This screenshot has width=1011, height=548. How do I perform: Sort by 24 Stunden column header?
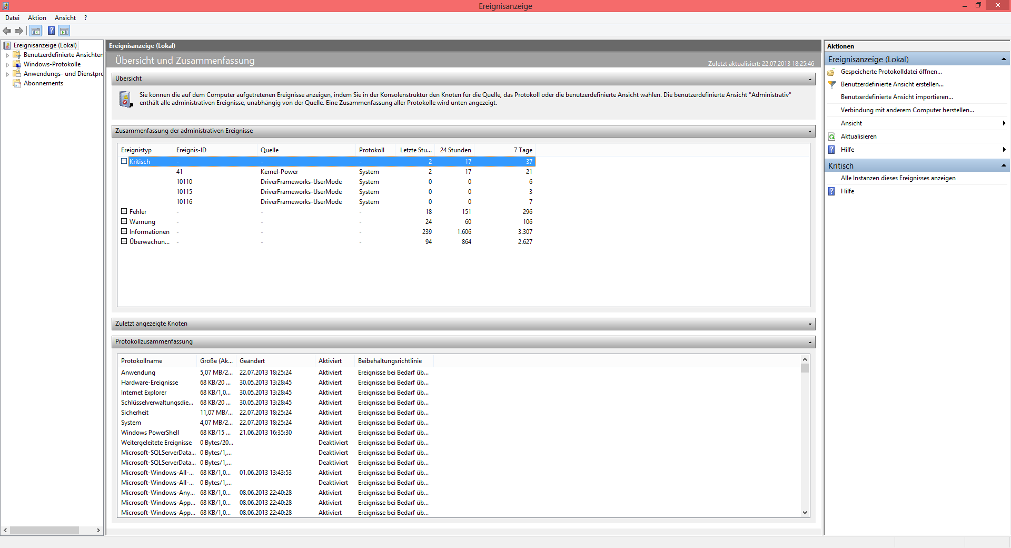(x=455, y=150)
